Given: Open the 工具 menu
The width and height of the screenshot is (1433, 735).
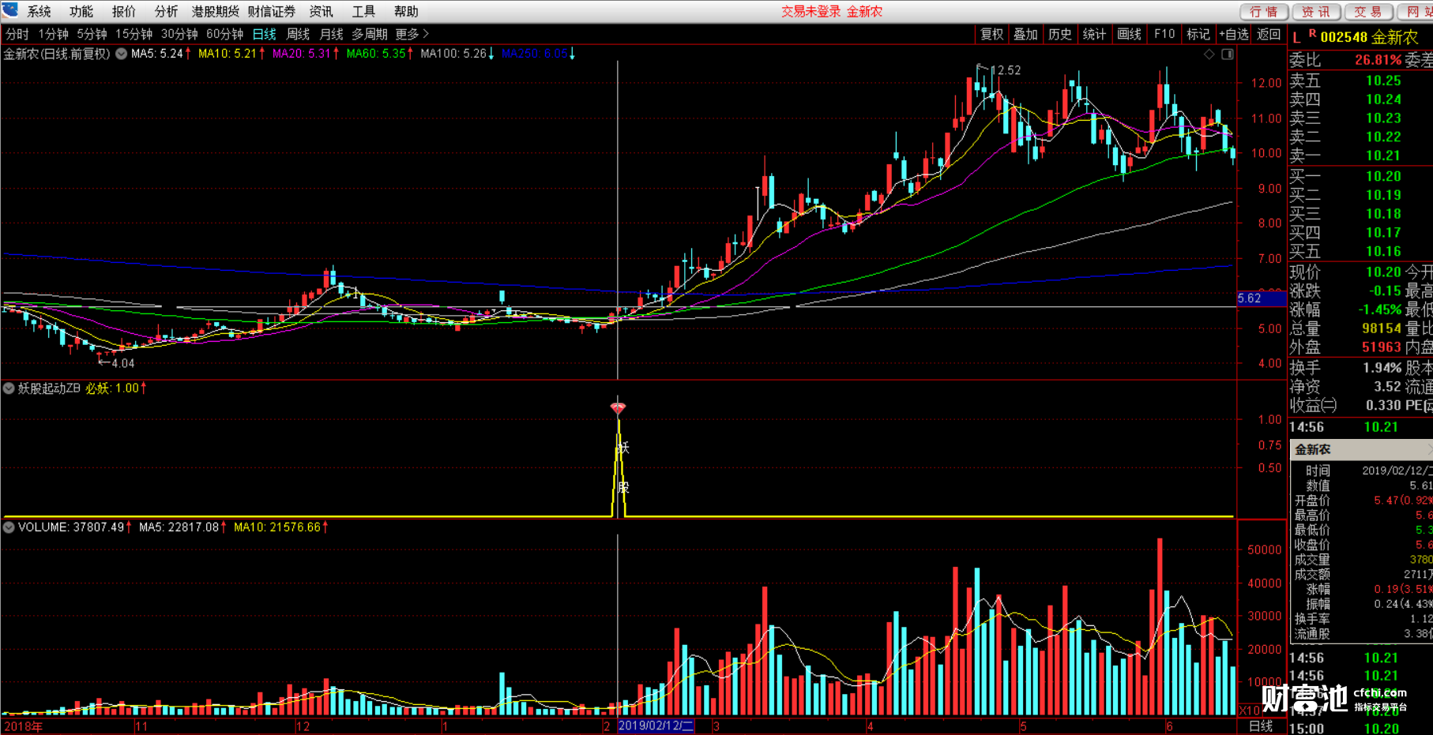Looking at the screenshot, I should tap(363, 11).
